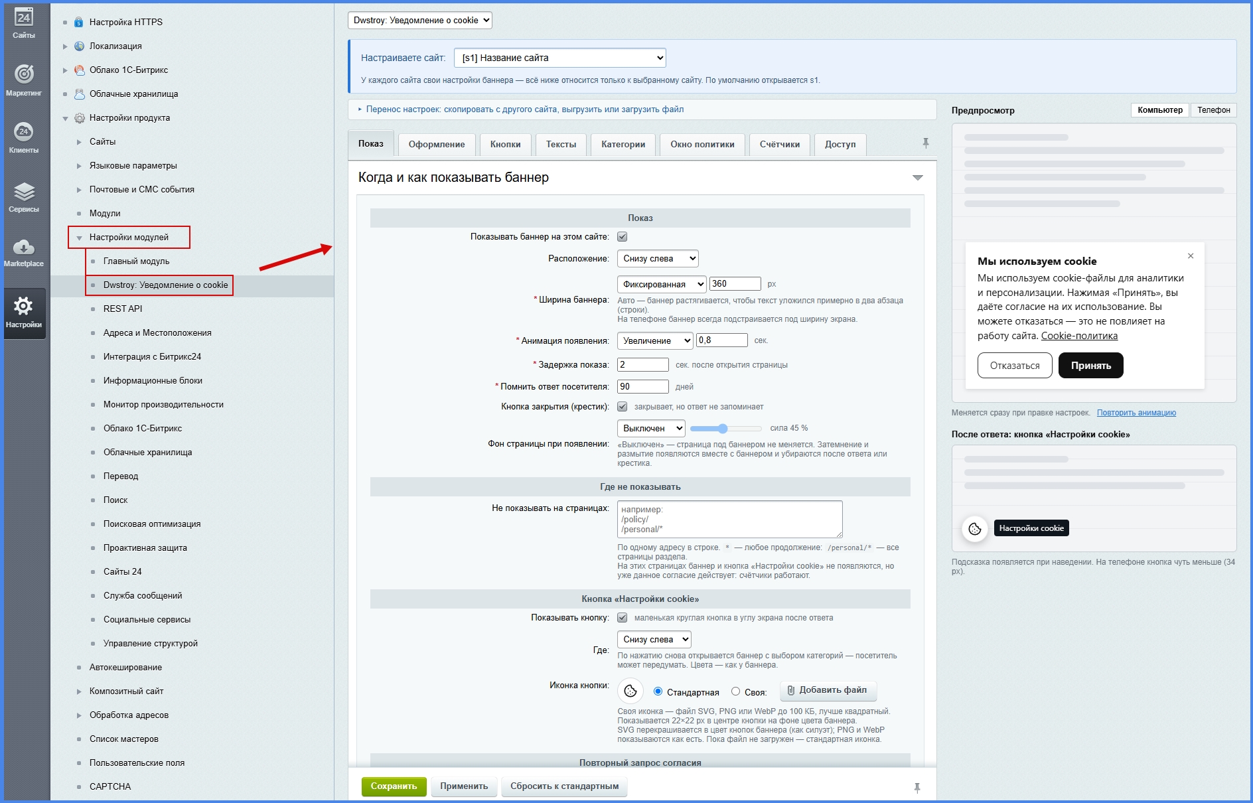Switch to the Оформление tab
The image size is (1253, 803).
437,144
